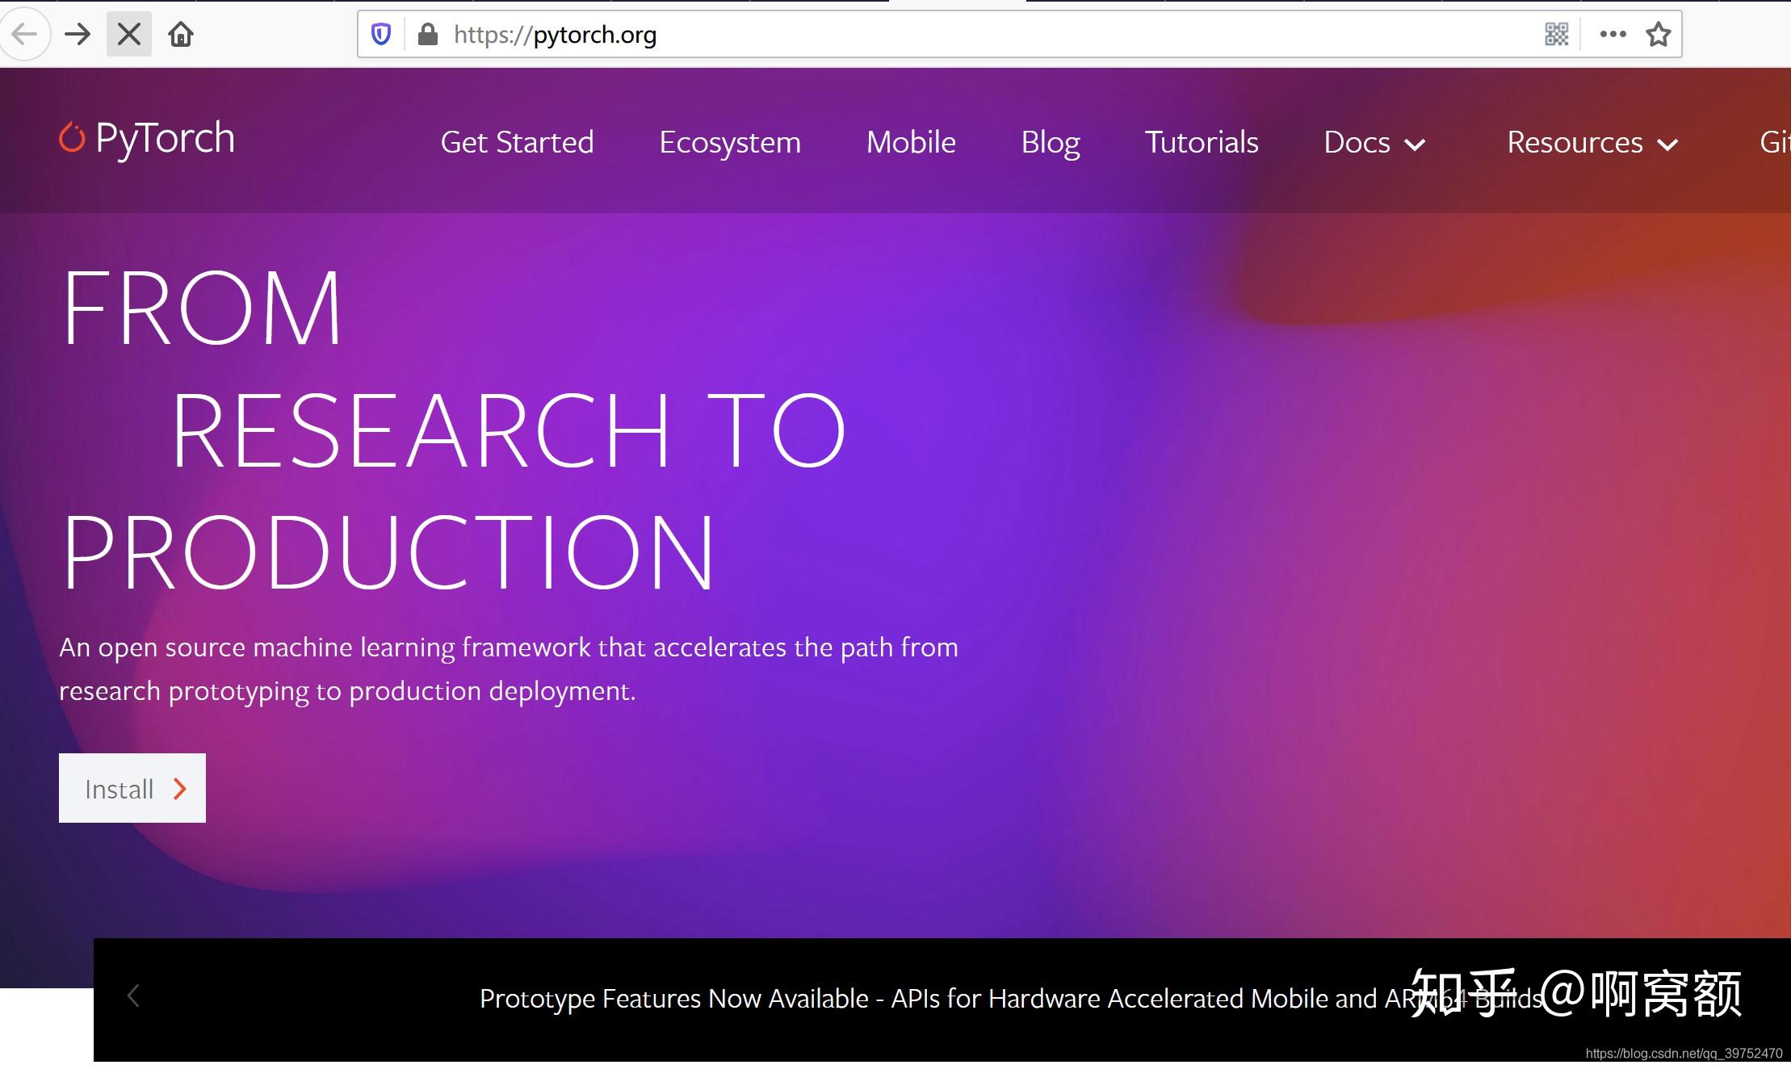Viewport: 1791px width, 1069px height.
Task: Click the Install button
Action: coord(132,788)
